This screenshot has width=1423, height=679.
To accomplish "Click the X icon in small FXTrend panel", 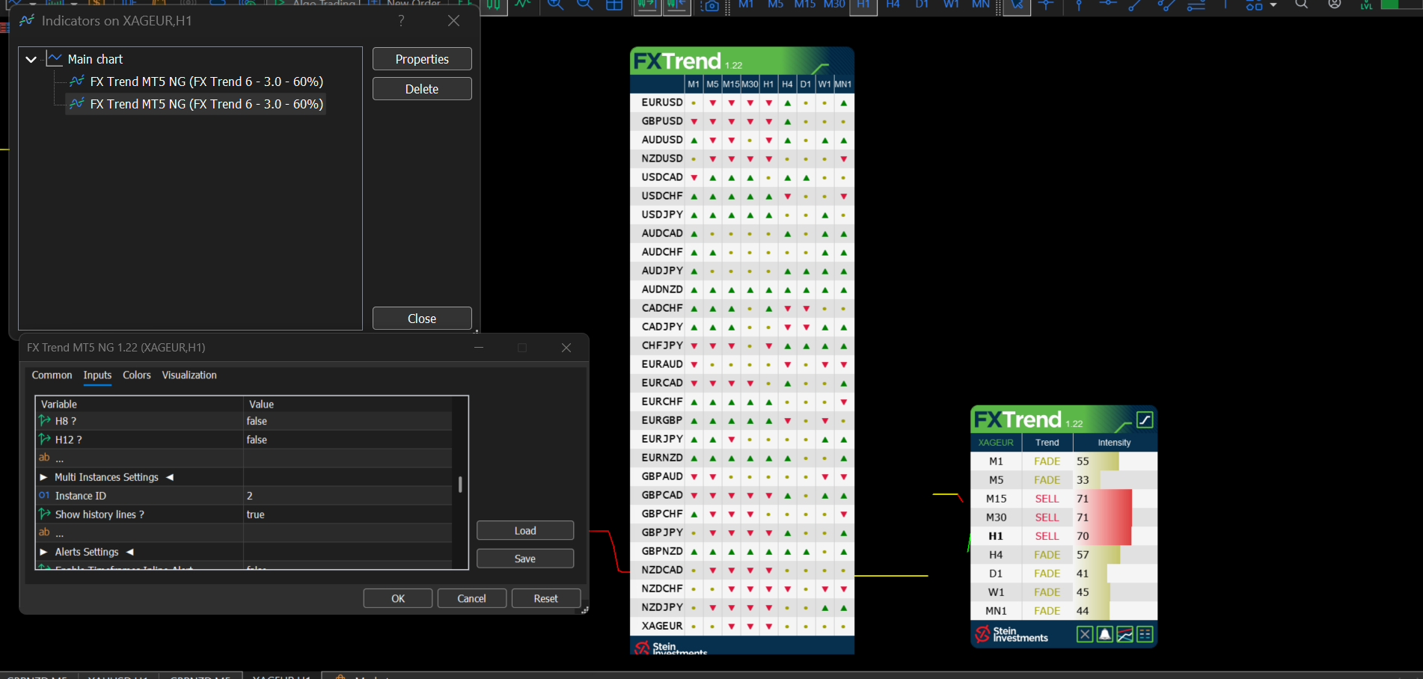I will (1085, 635).
